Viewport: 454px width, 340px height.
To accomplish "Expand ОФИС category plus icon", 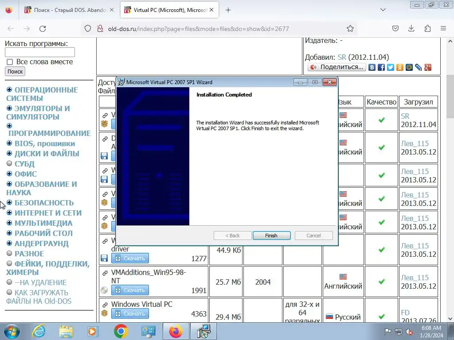I will point(9,174).
